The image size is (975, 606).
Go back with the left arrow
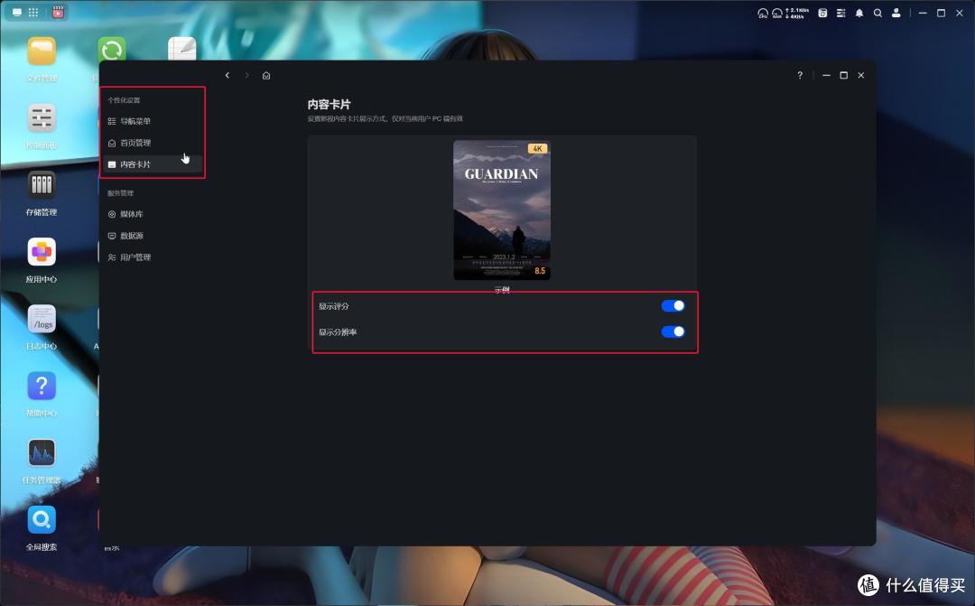click(227, 75)
